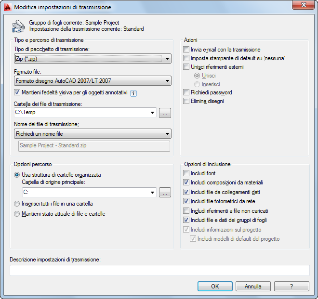Click the AutoCAD logo in the title bar
The width and height of the screenshot is (318, 299).
pos(7,7)
